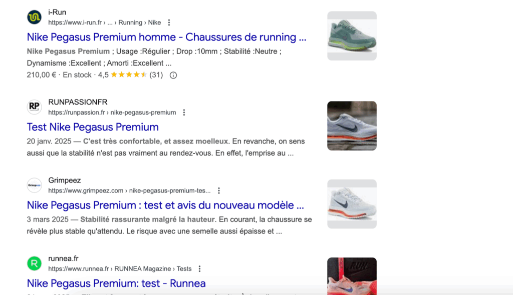Open 'Nike Pegasus Premium: test - Runnea' link
The image size is (513, 295).
pos(116,283)
